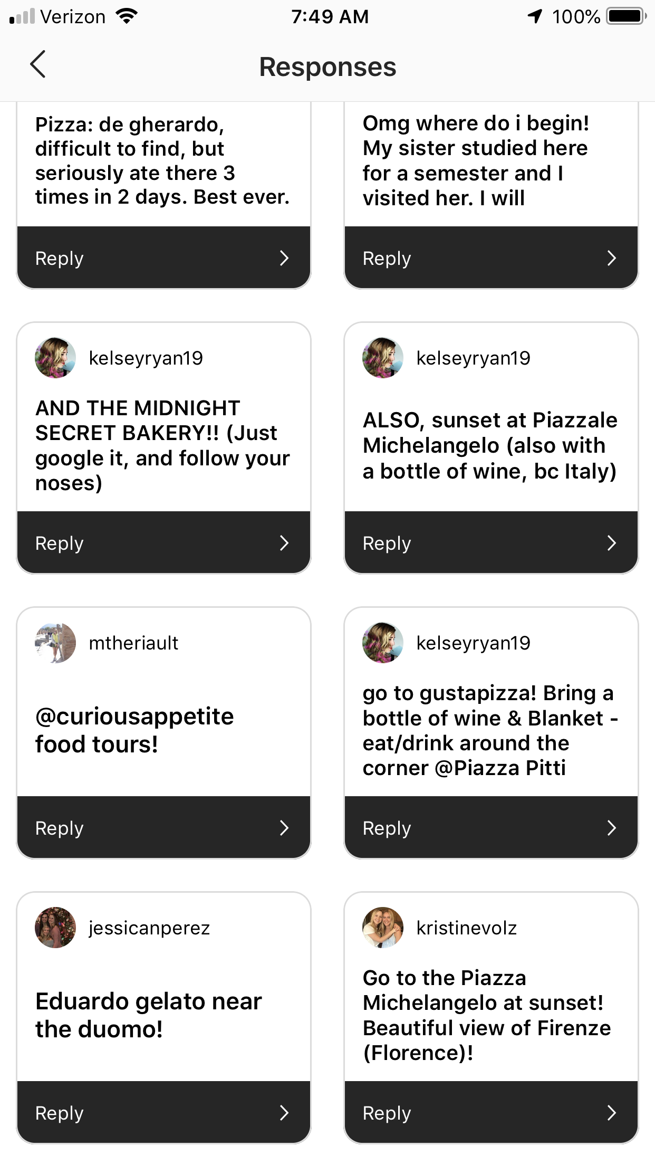This screenshot has width=655, height=1165.
Task: Tap the 'Eduardo gelato near the duomo' text
Action: (x=149, y=1015)
